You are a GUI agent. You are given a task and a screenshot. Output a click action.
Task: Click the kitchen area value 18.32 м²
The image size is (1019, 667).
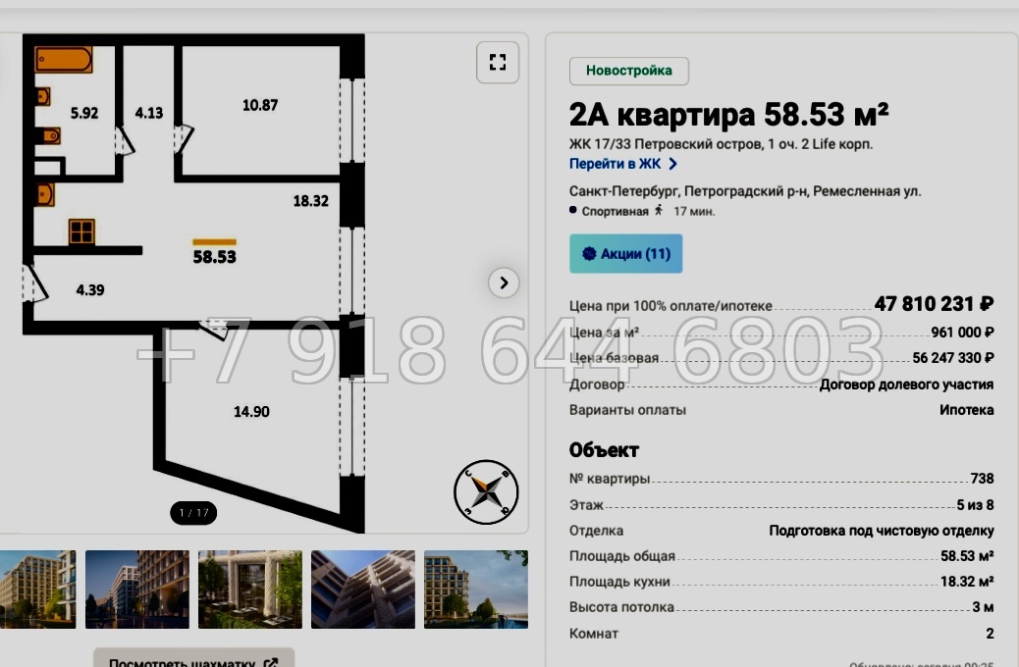click(967, 582)
